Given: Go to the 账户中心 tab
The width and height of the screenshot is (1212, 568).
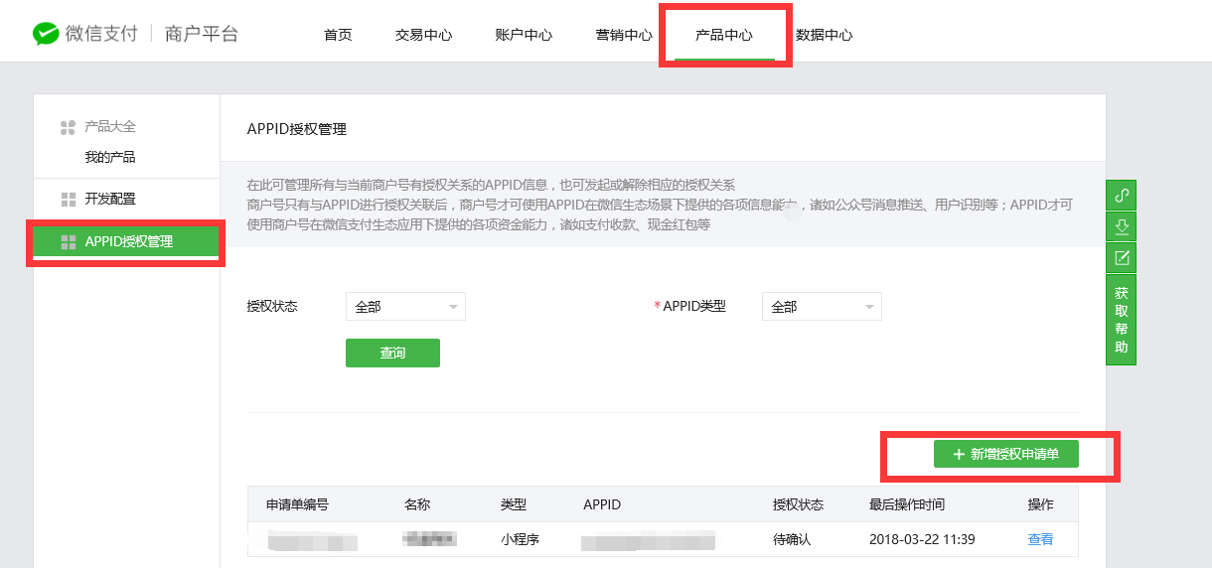Looking at the screenshot, I should (524, 35).
